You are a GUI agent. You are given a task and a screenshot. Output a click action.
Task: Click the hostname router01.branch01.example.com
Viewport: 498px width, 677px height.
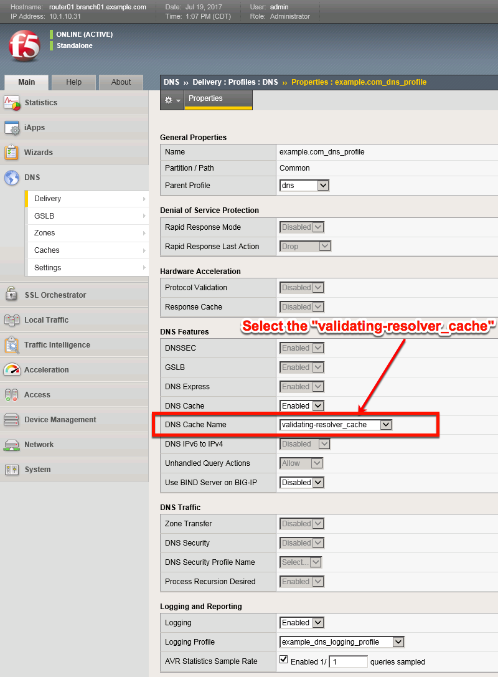[98, 7]
